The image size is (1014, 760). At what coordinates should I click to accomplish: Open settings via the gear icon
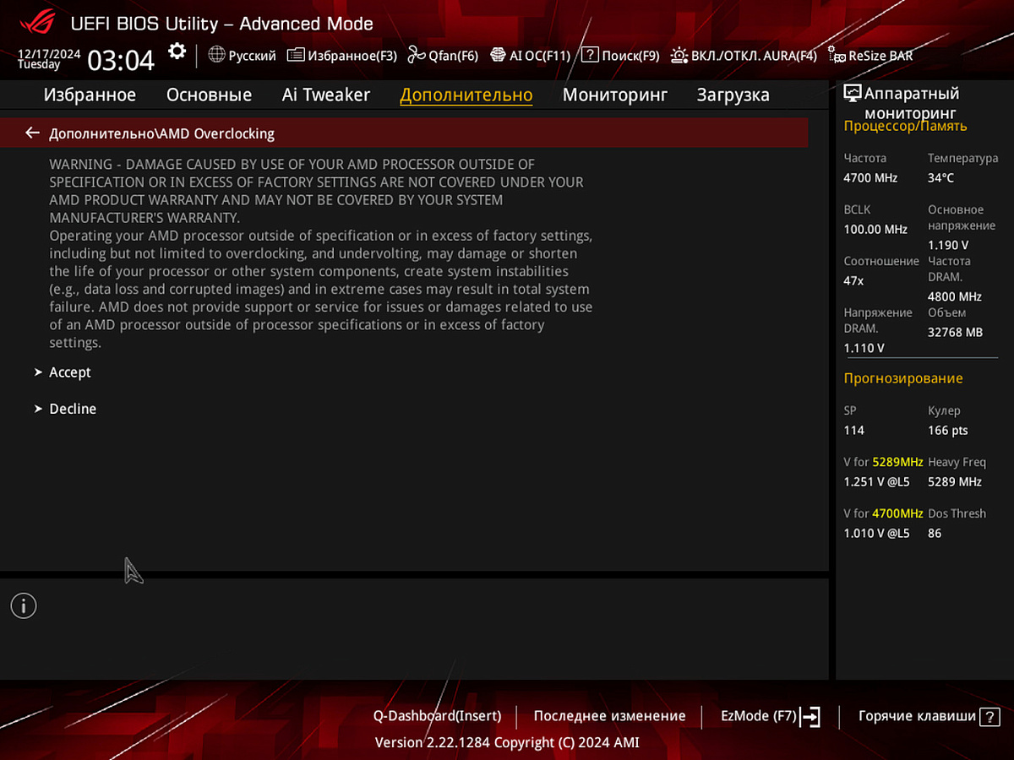(177, 52)
